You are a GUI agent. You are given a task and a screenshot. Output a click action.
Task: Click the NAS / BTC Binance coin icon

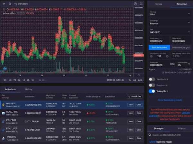pos(3,105)
